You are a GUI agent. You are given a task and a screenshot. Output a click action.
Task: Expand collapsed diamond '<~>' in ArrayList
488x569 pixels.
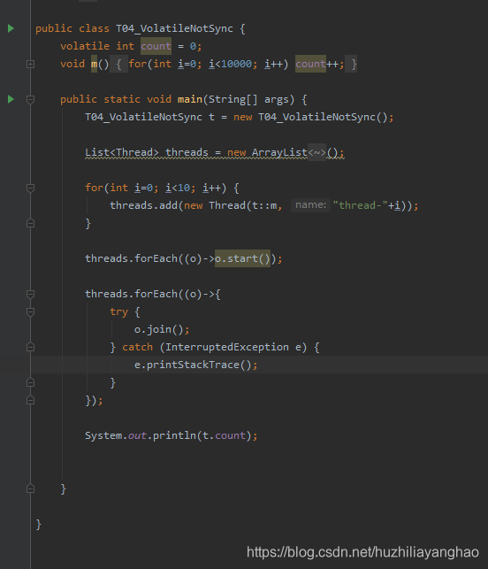point(316,152)
